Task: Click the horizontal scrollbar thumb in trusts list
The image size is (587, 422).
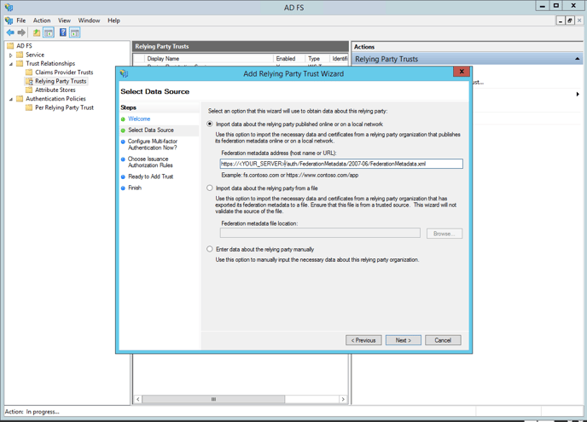Action: tap(213, 399)
